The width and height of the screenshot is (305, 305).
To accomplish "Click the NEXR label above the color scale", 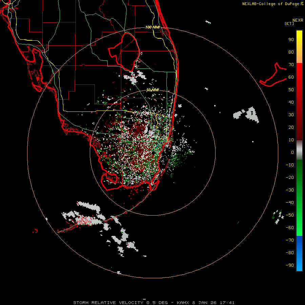I will click(x=298, y=20).
